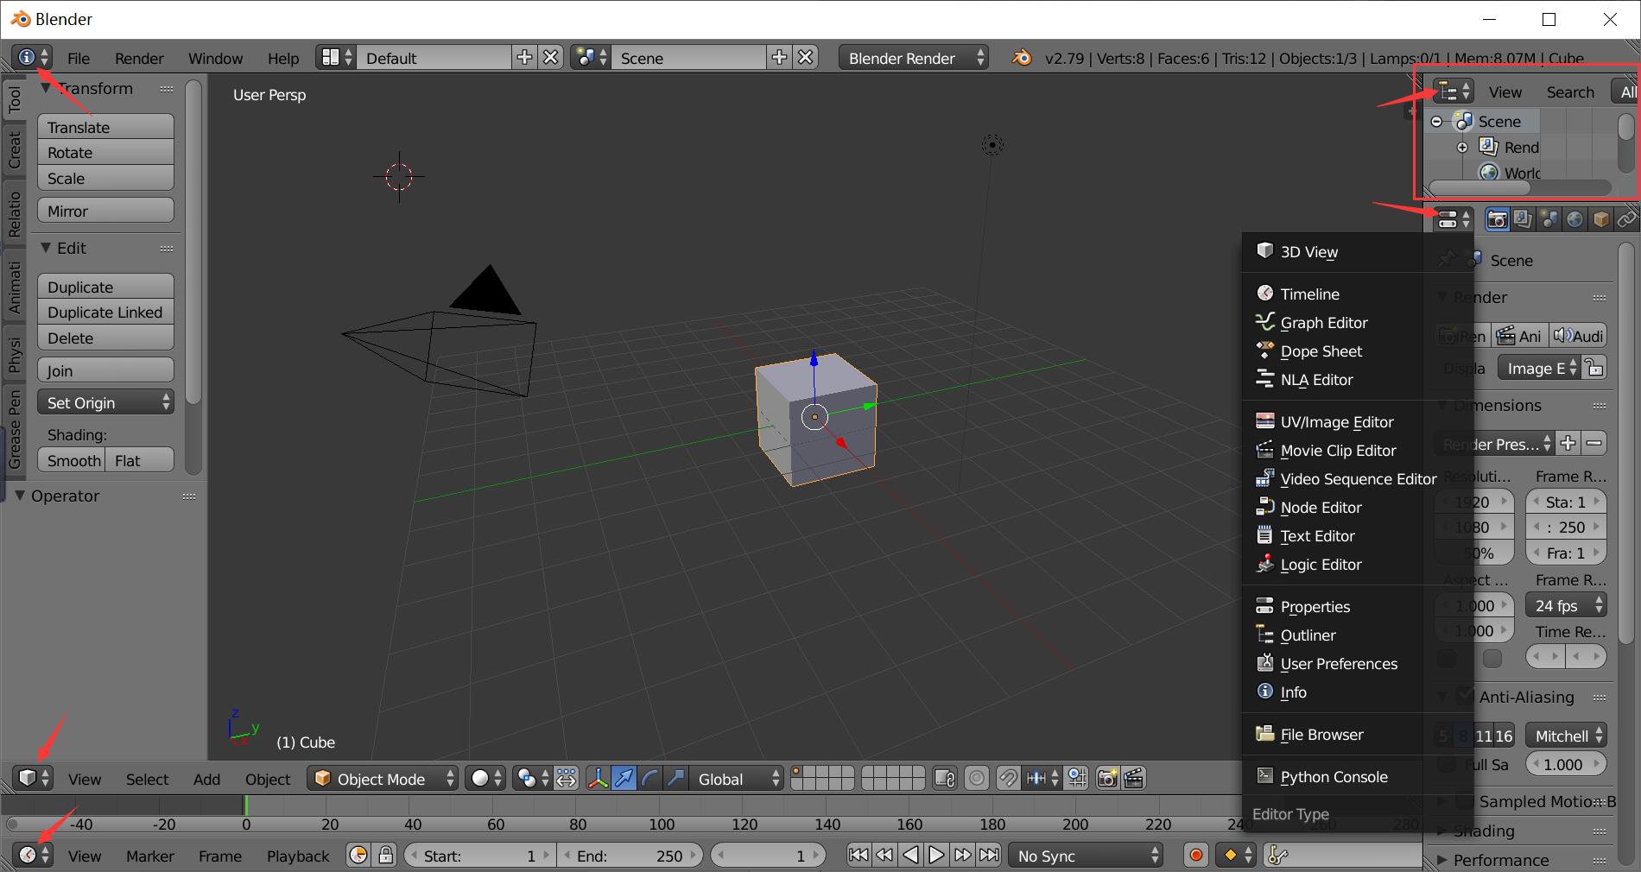Play the animation forward
The image size is (1641, 872).
pos(936,855)
